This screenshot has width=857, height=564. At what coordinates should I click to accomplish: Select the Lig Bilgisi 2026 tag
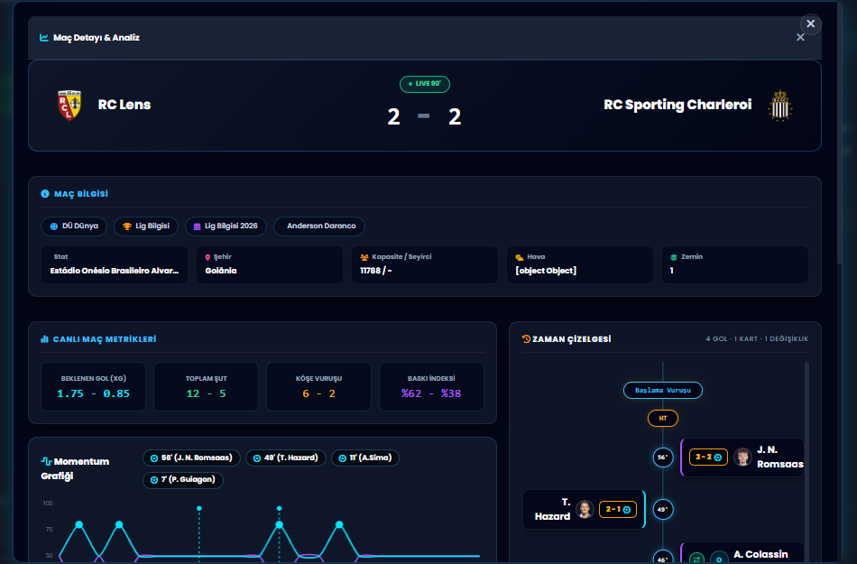[x=226, y=227]
